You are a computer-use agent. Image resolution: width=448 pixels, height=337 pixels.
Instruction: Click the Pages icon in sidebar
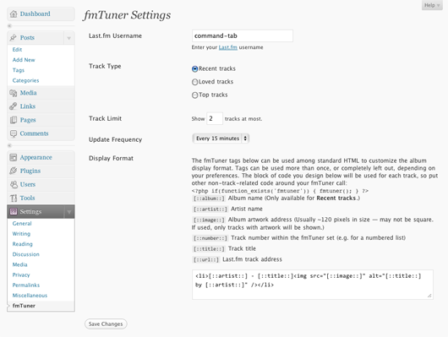(x=14, y=120)
